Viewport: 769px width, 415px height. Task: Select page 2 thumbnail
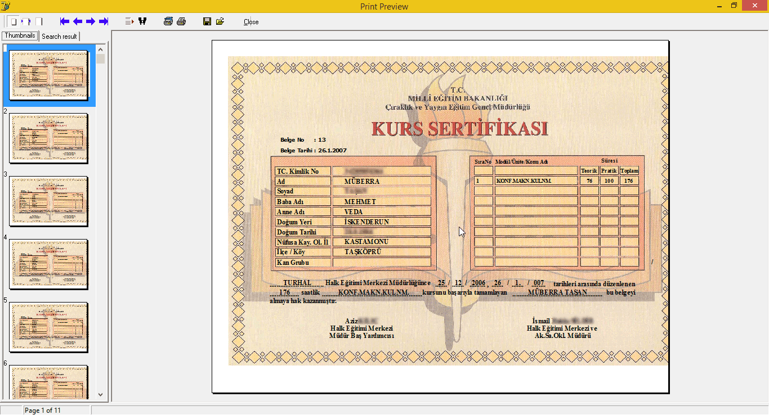(49, 138)
